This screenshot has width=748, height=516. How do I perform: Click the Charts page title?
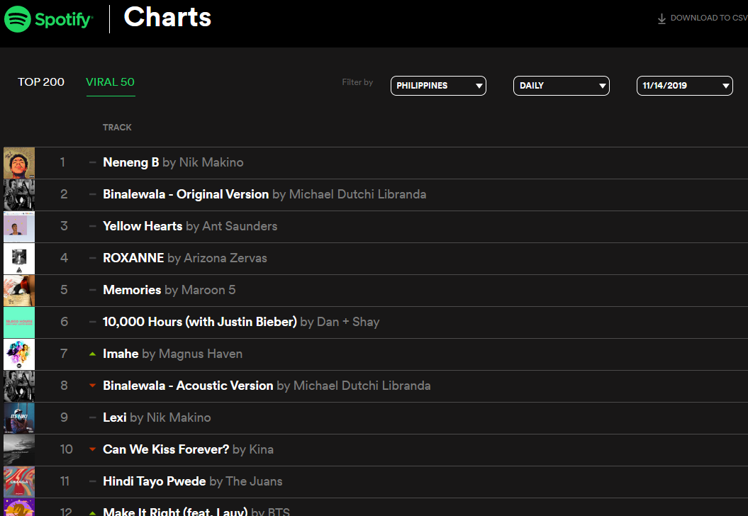point(167,18)
